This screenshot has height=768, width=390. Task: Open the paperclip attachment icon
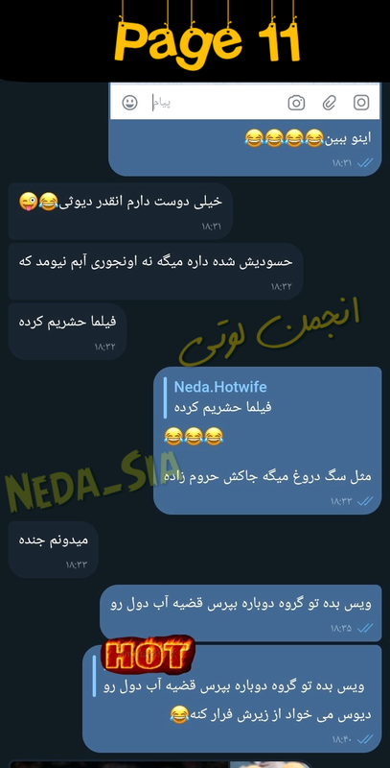click(329, 103)
